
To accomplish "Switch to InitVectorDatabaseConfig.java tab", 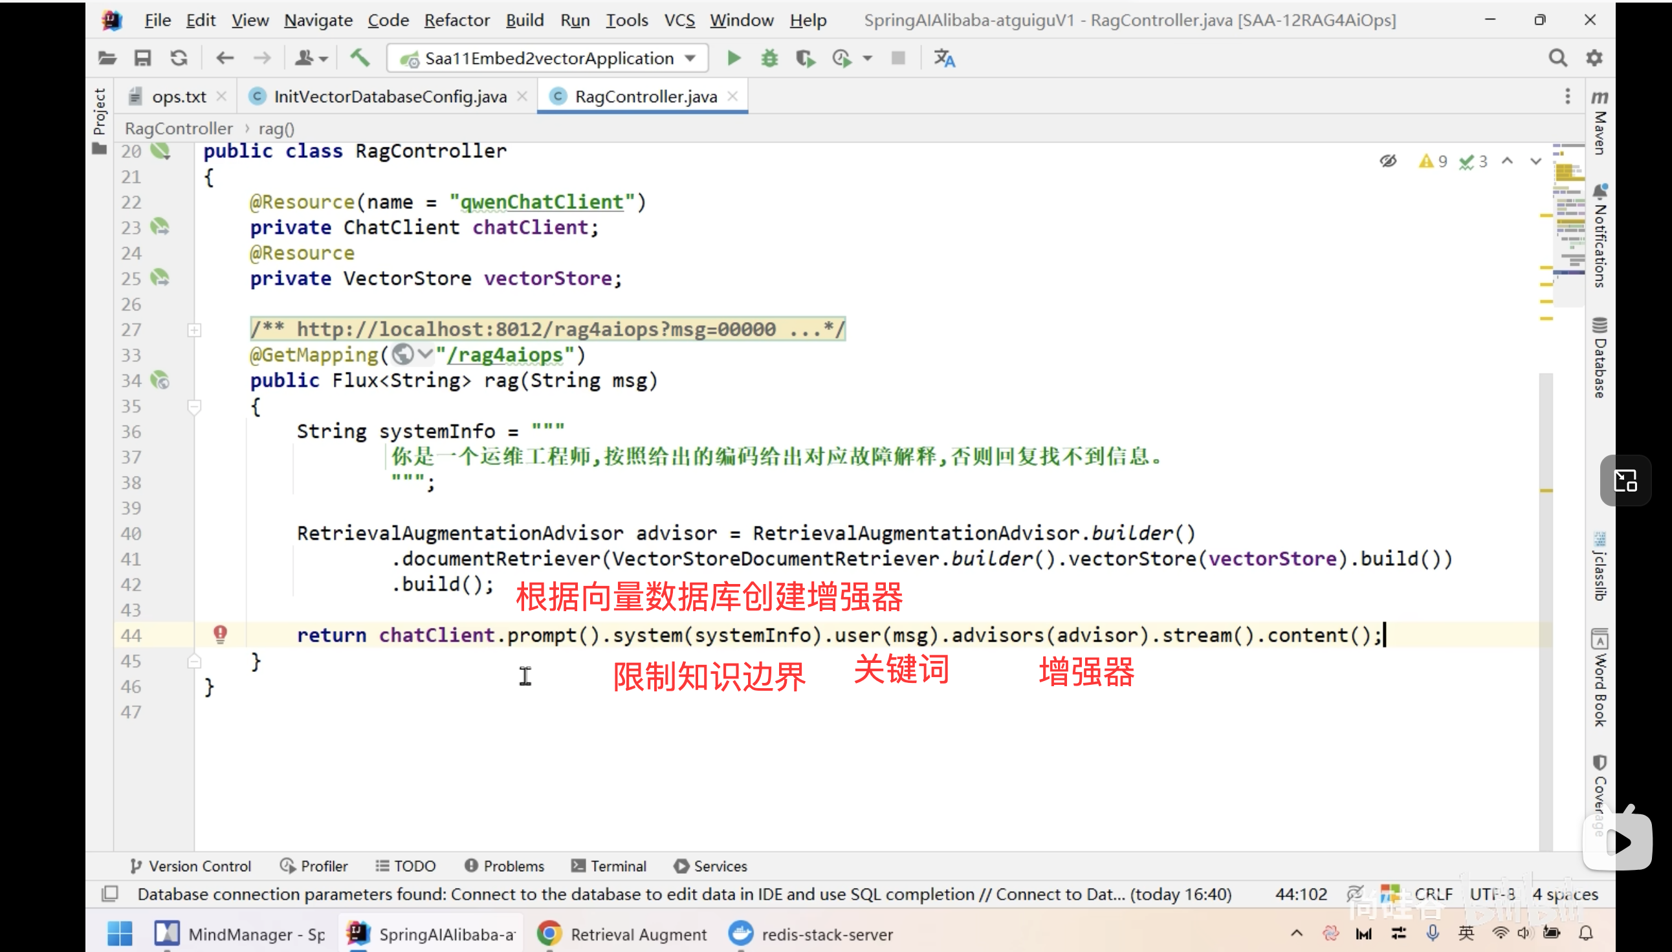I will [x=390, y=97].
